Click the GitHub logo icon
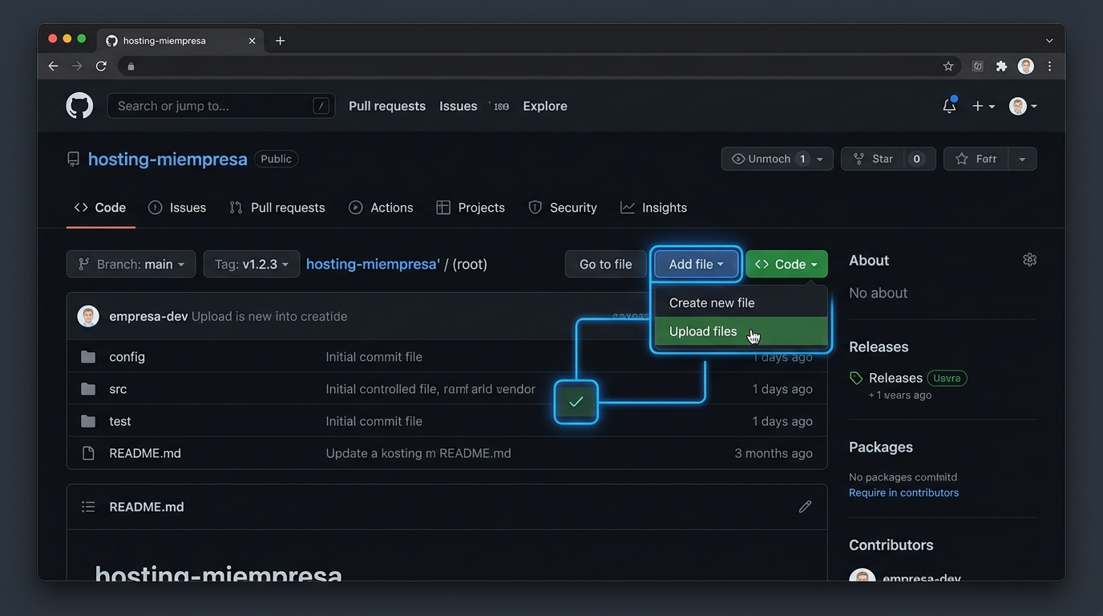The height and width of the screenshot is (616, 1103). click(x=79, y=106)
